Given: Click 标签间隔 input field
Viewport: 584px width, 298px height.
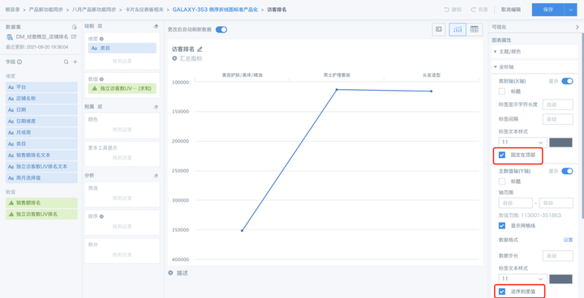Looking at the screenshot, I should (557, 119).
